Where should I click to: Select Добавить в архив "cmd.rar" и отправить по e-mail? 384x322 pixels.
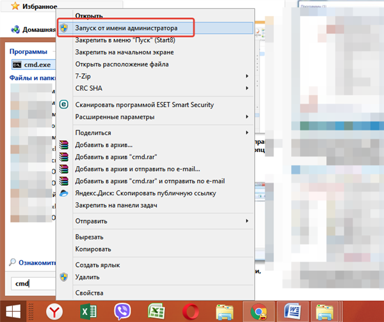[156, 181]
